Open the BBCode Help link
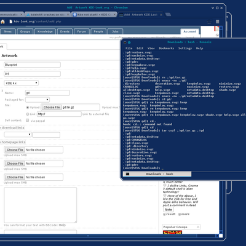The image size is (246, 246). [x=62, y=225]
